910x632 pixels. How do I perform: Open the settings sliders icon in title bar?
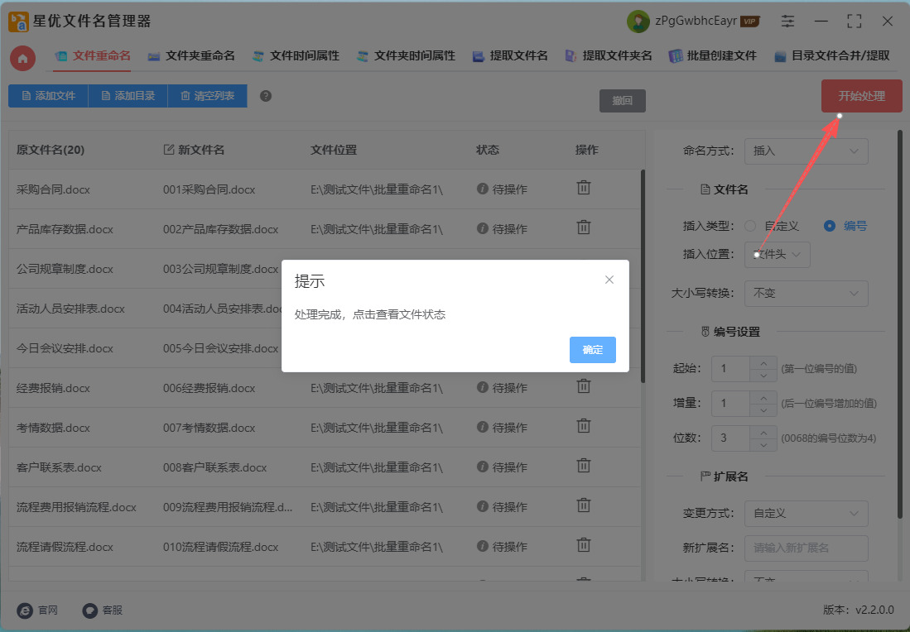tap(787, 22)
